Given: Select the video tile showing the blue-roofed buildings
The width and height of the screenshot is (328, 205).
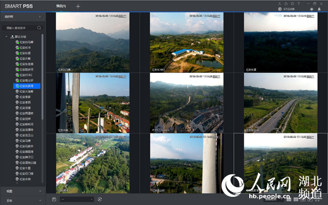Looking at the screenshot, I should click(186, 42).
